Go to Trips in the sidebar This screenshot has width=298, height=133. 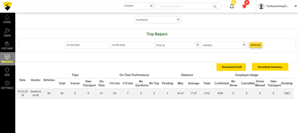(7, 32)
